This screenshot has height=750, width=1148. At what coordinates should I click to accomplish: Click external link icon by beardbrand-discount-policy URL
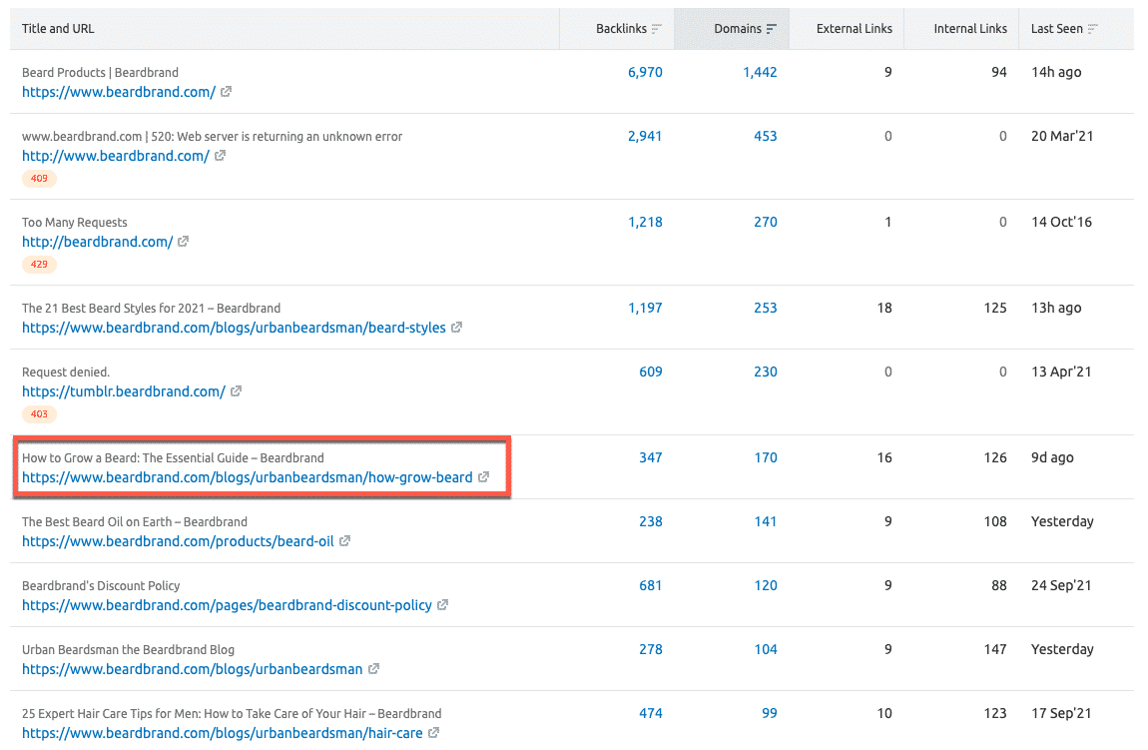(x=442, y=605)
